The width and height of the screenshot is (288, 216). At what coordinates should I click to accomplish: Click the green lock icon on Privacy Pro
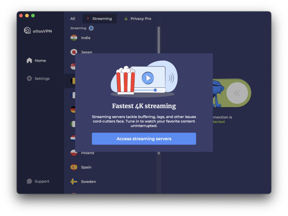point(126,19)
